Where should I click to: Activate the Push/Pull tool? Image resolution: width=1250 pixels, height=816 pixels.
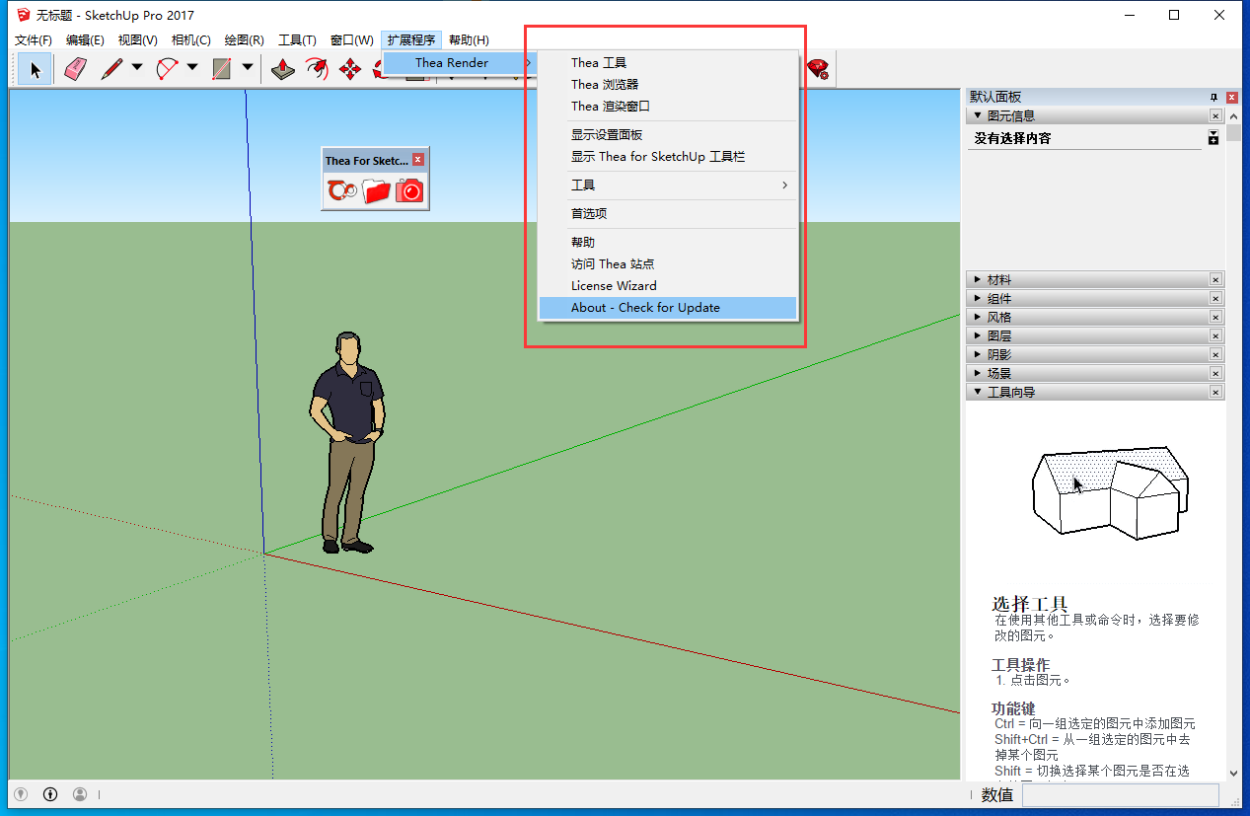[x=284, y=69]
